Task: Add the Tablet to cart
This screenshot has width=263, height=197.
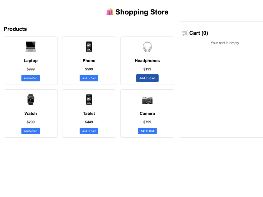Action: point(89,131)
